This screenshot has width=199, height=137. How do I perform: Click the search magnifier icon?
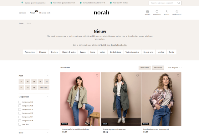179,3
